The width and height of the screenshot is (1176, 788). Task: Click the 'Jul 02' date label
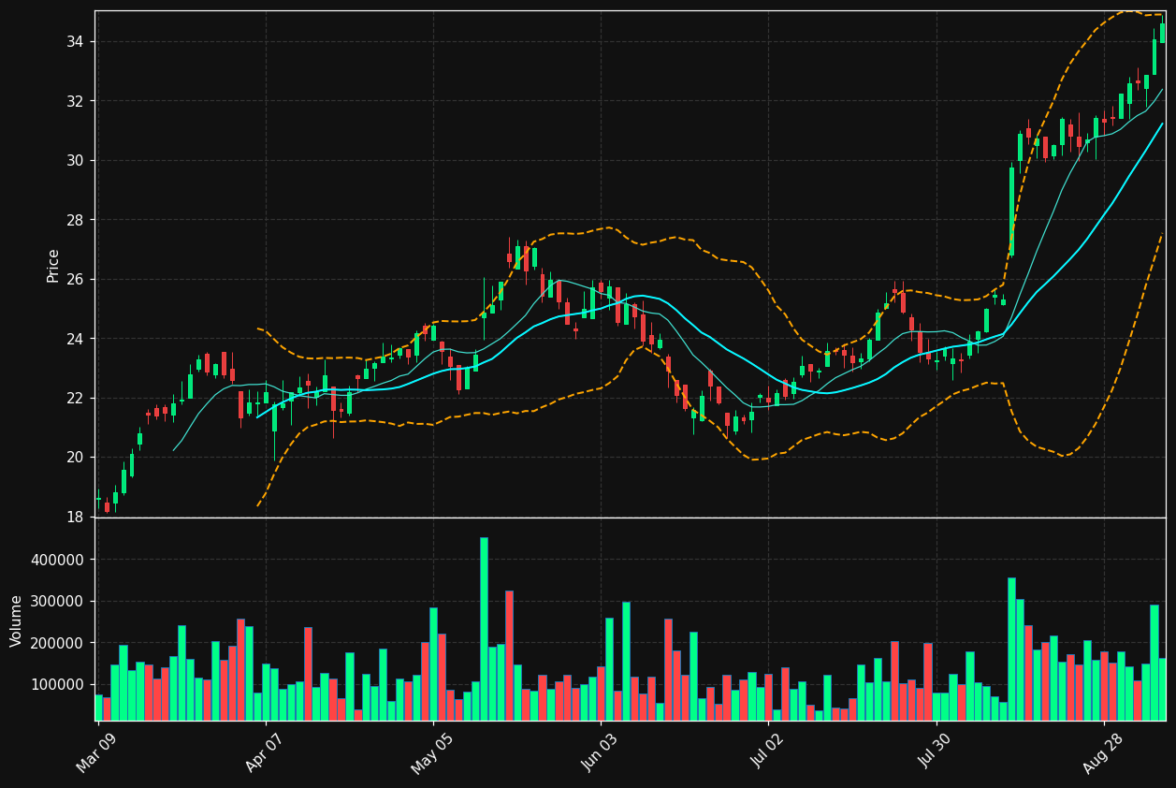(766, 751)
